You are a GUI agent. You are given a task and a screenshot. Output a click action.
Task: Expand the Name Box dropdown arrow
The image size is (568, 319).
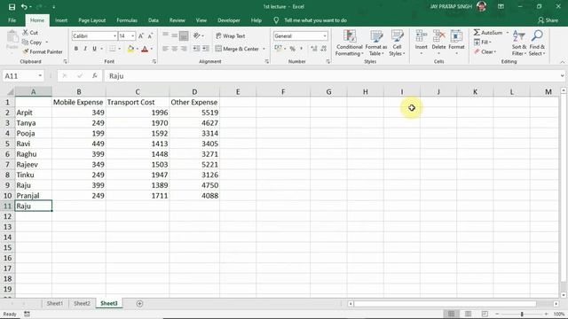pos(40,76)
